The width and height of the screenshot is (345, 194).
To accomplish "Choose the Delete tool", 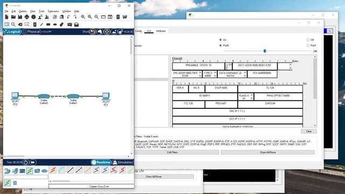I will 20,24.
